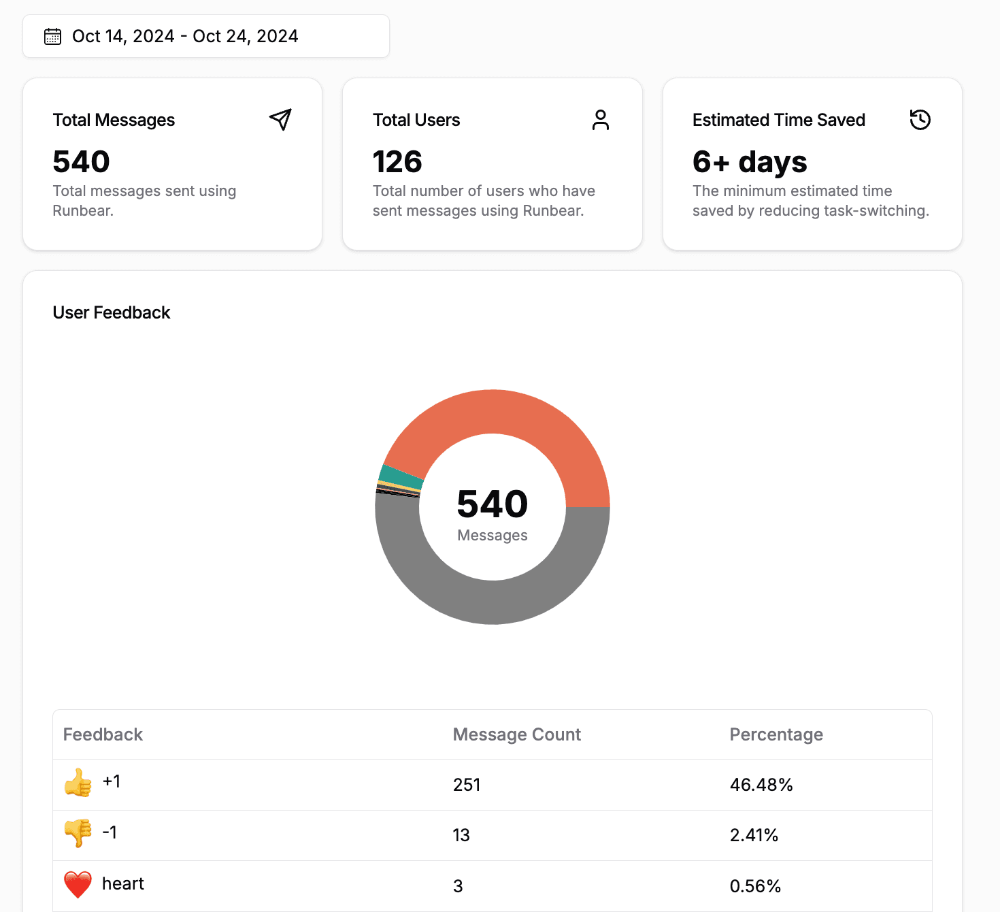Click the paper plane icon on Total Messages card
Screen dimensions: 1000x912
[x=280, y=120]
